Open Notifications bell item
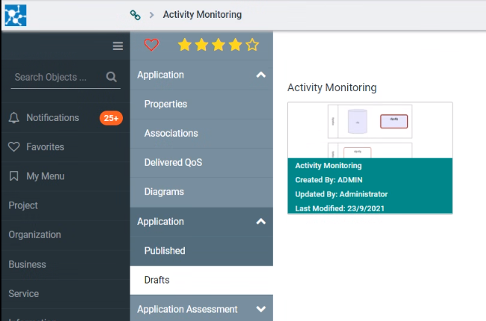This screenshot has height=321, width=486. click(x=44, y=118)
